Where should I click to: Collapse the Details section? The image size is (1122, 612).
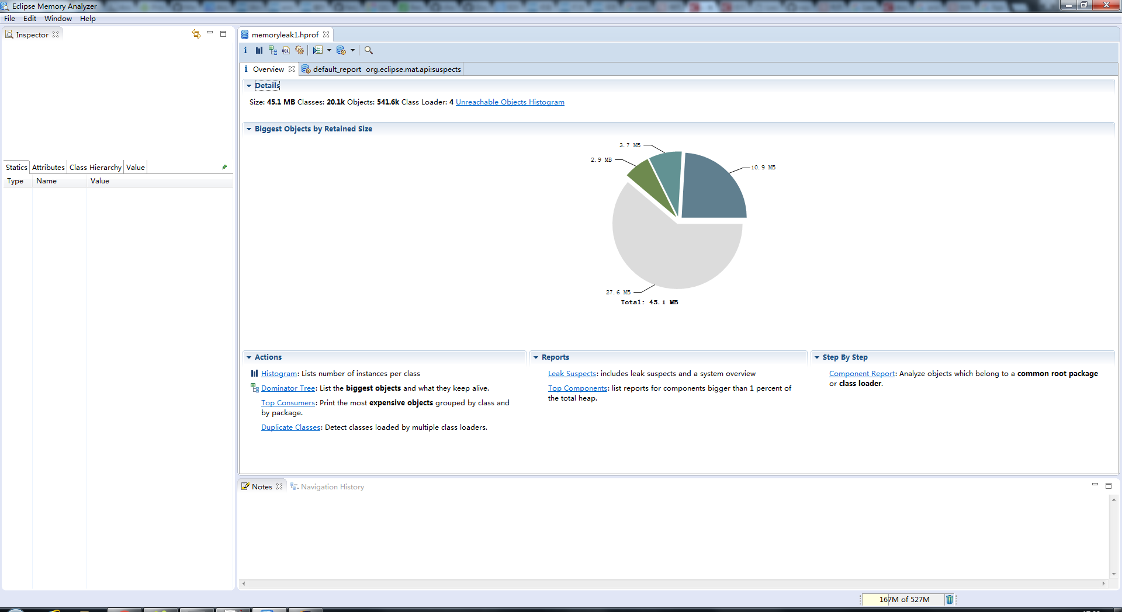pos(249,86)
